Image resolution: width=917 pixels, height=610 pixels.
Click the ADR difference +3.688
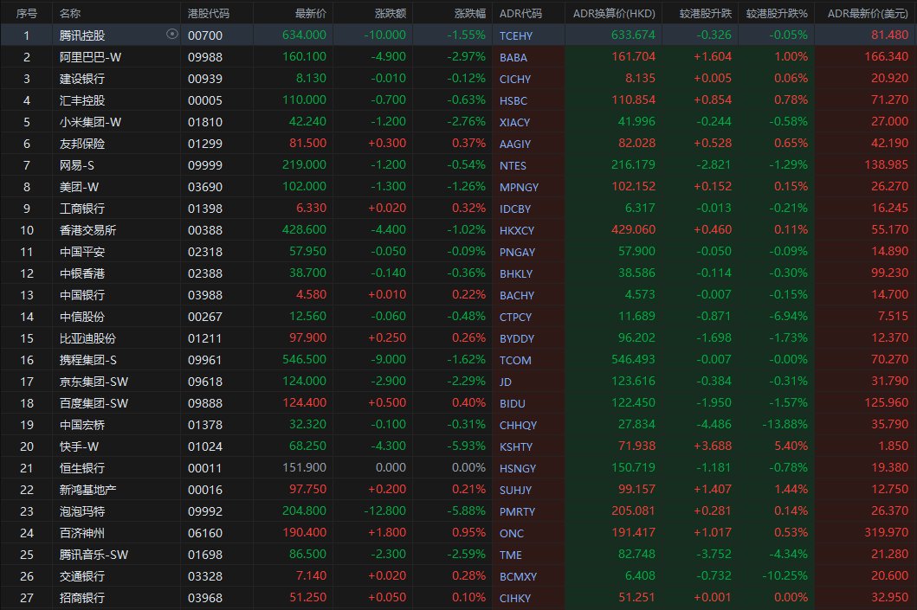(713, 446)
